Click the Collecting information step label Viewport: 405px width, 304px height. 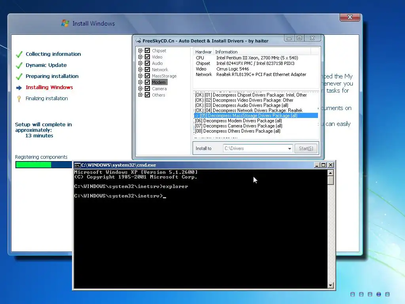pos(53,54)
